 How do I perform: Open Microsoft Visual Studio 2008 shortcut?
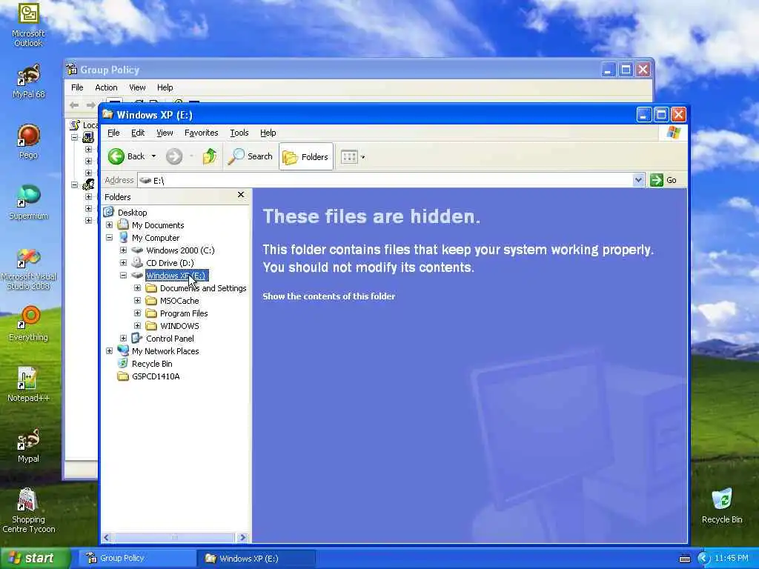click(x=28, y=269)
